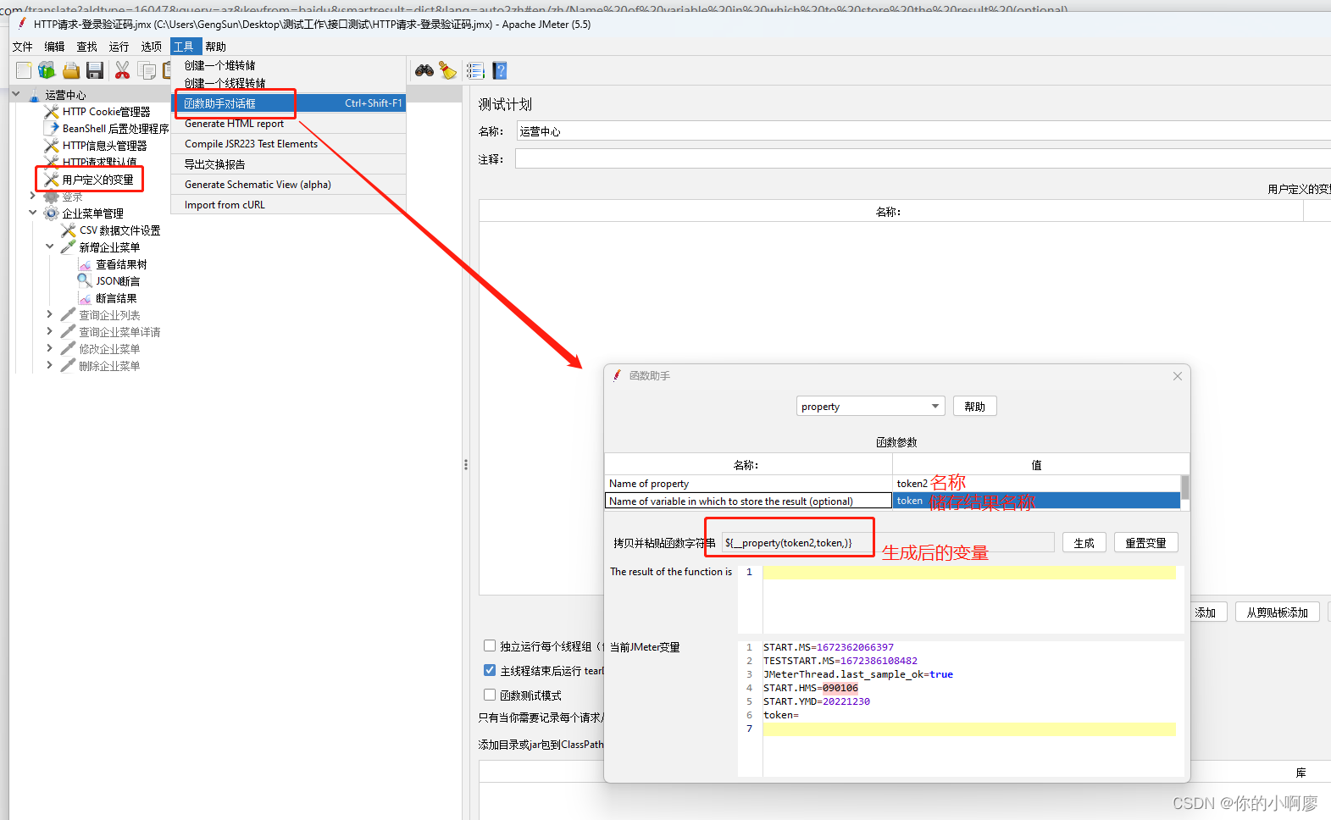Open the property function dropdown
Screen dimensions: 1331x820
(x=870, y=407)
